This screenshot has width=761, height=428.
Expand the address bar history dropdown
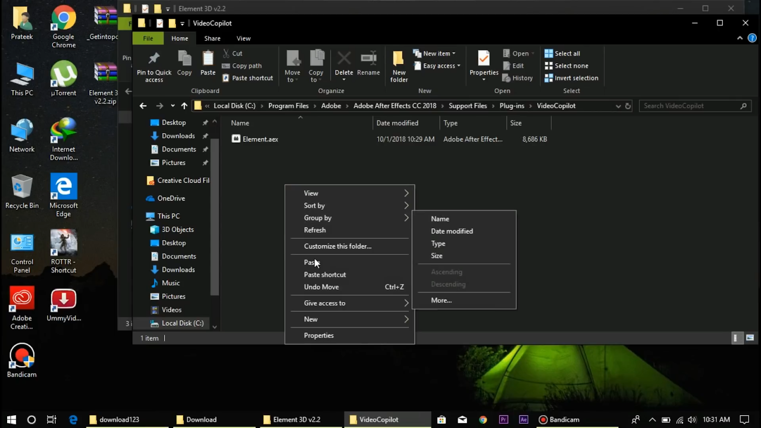618,106
